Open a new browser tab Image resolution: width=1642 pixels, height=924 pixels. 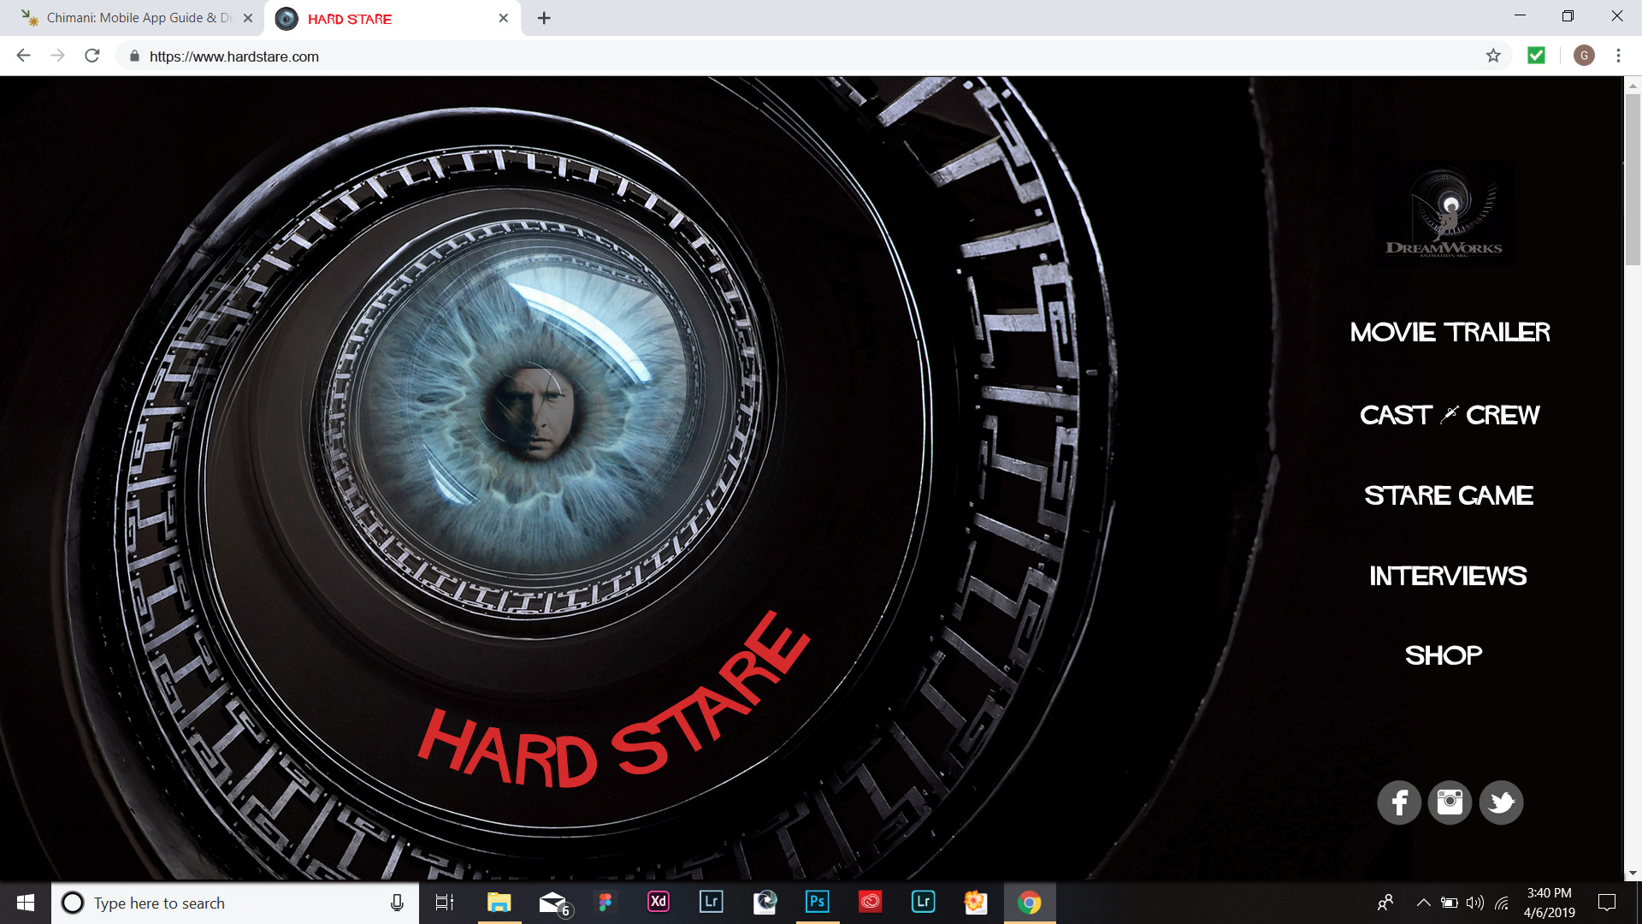[x=544, y=18]
